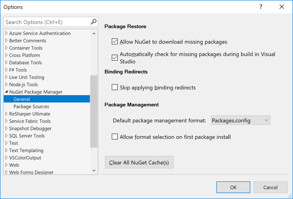This screenshot has width=293, height=199.
Task: Select the General page under NuGet Package Manager
Action: (21, 99)
